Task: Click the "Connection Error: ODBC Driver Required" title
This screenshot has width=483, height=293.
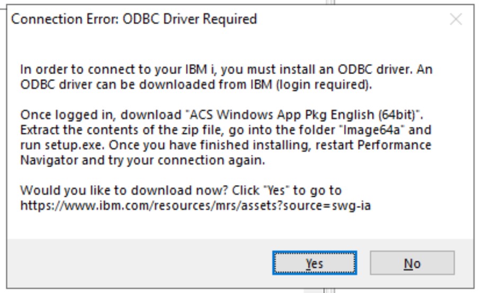Action: [134, 20]
